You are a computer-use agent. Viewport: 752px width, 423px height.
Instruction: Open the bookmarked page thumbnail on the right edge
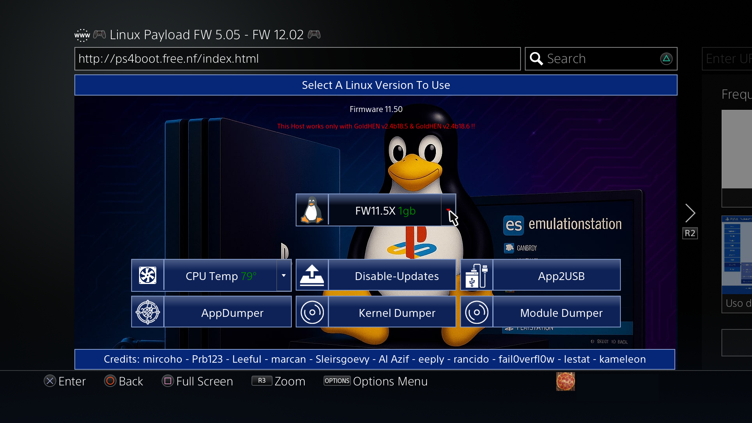pyautogui.click(x=737, y=255)
